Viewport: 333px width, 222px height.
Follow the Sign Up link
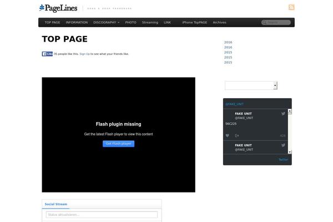pos(84,54)
